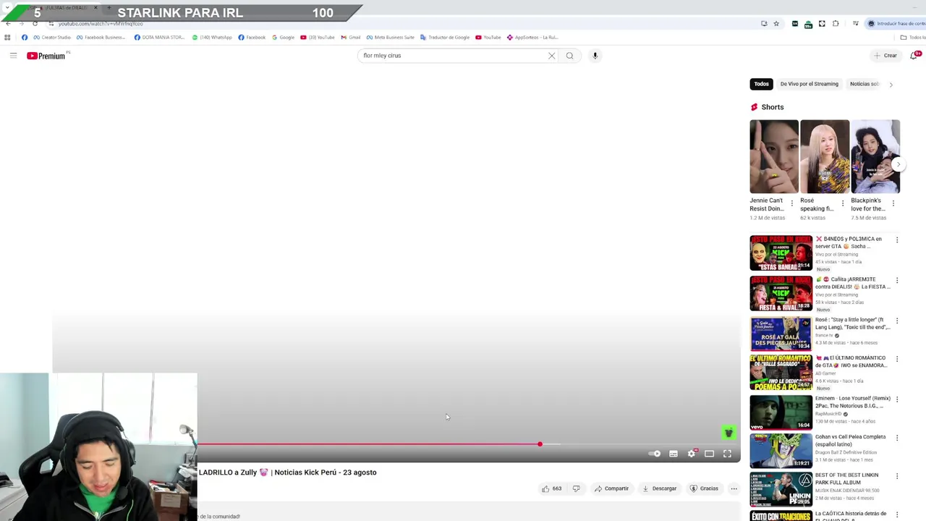Click the Gracias button
The width and height of the screenshot is (926, 521).
point(704,488)
